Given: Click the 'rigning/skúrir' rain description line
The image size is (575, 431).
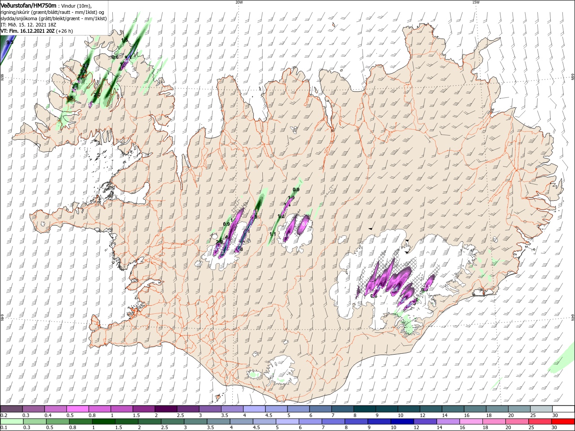Looking at the screenshot, I should coord(53,12).
